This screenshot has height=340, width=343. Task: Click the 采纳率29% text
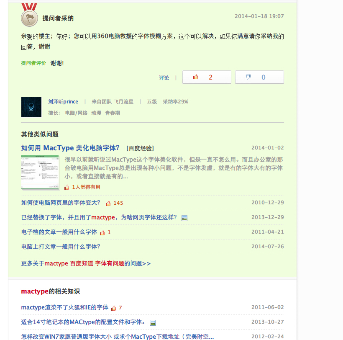pos(175,102)
